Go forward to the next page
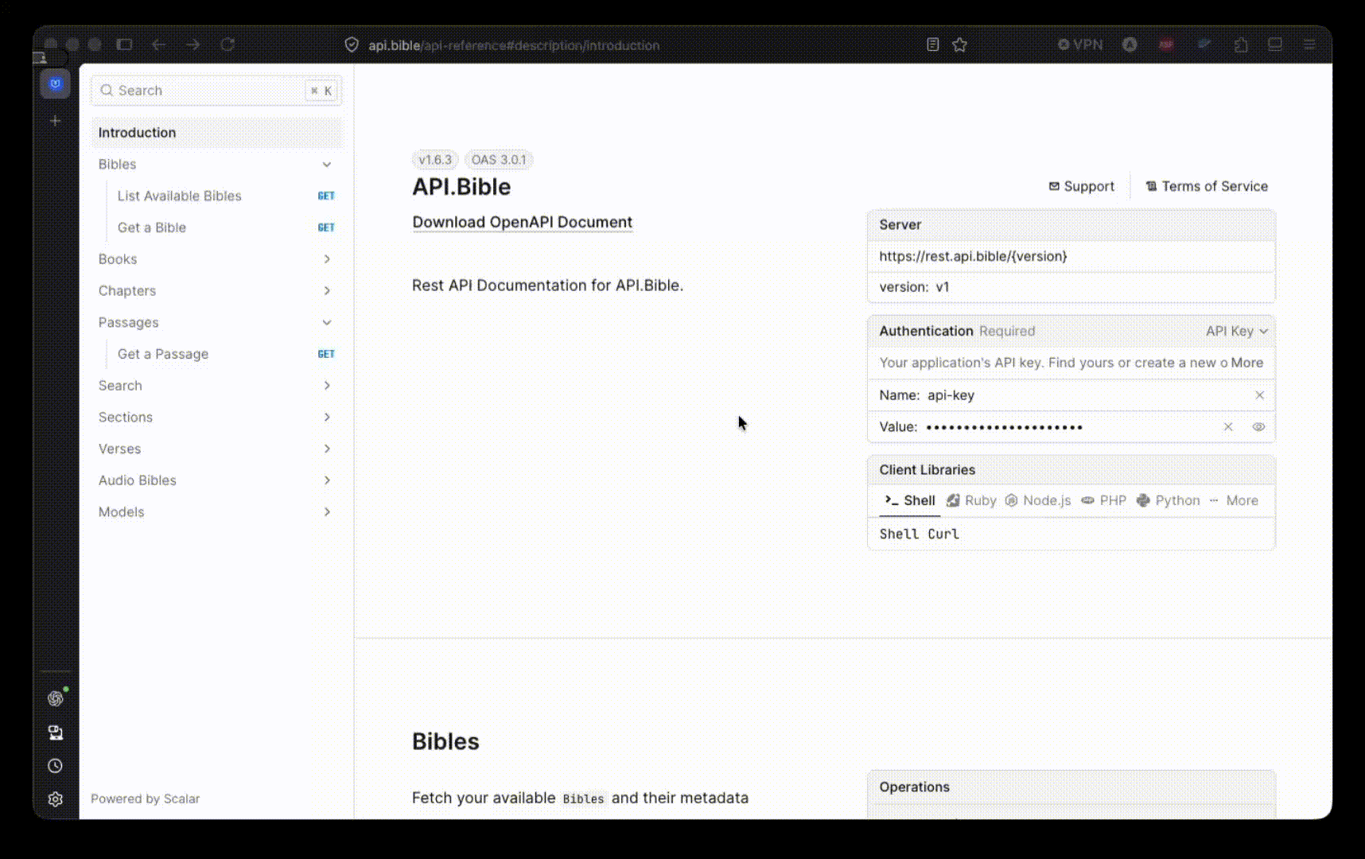 pos(193,45)
